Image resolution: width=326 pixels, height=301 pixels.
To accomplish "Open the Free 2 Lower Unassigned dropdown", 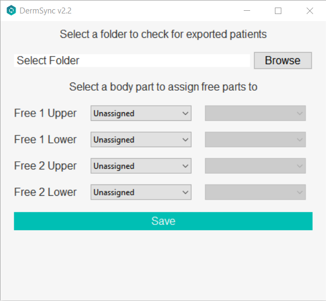I will click(141, 192).
